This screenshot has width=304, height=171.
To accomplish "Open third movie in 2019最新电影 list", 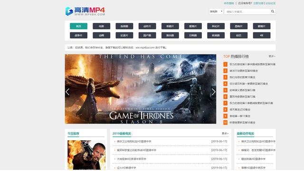I will coord(132,159).
